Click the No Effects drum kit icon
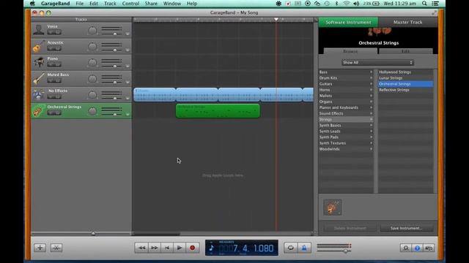 point(39,94)
